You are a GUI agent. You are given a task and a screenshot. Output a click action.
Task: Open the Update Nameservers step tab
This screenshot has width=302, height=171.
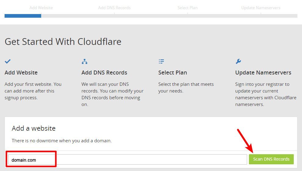click(x=261, y=8)
